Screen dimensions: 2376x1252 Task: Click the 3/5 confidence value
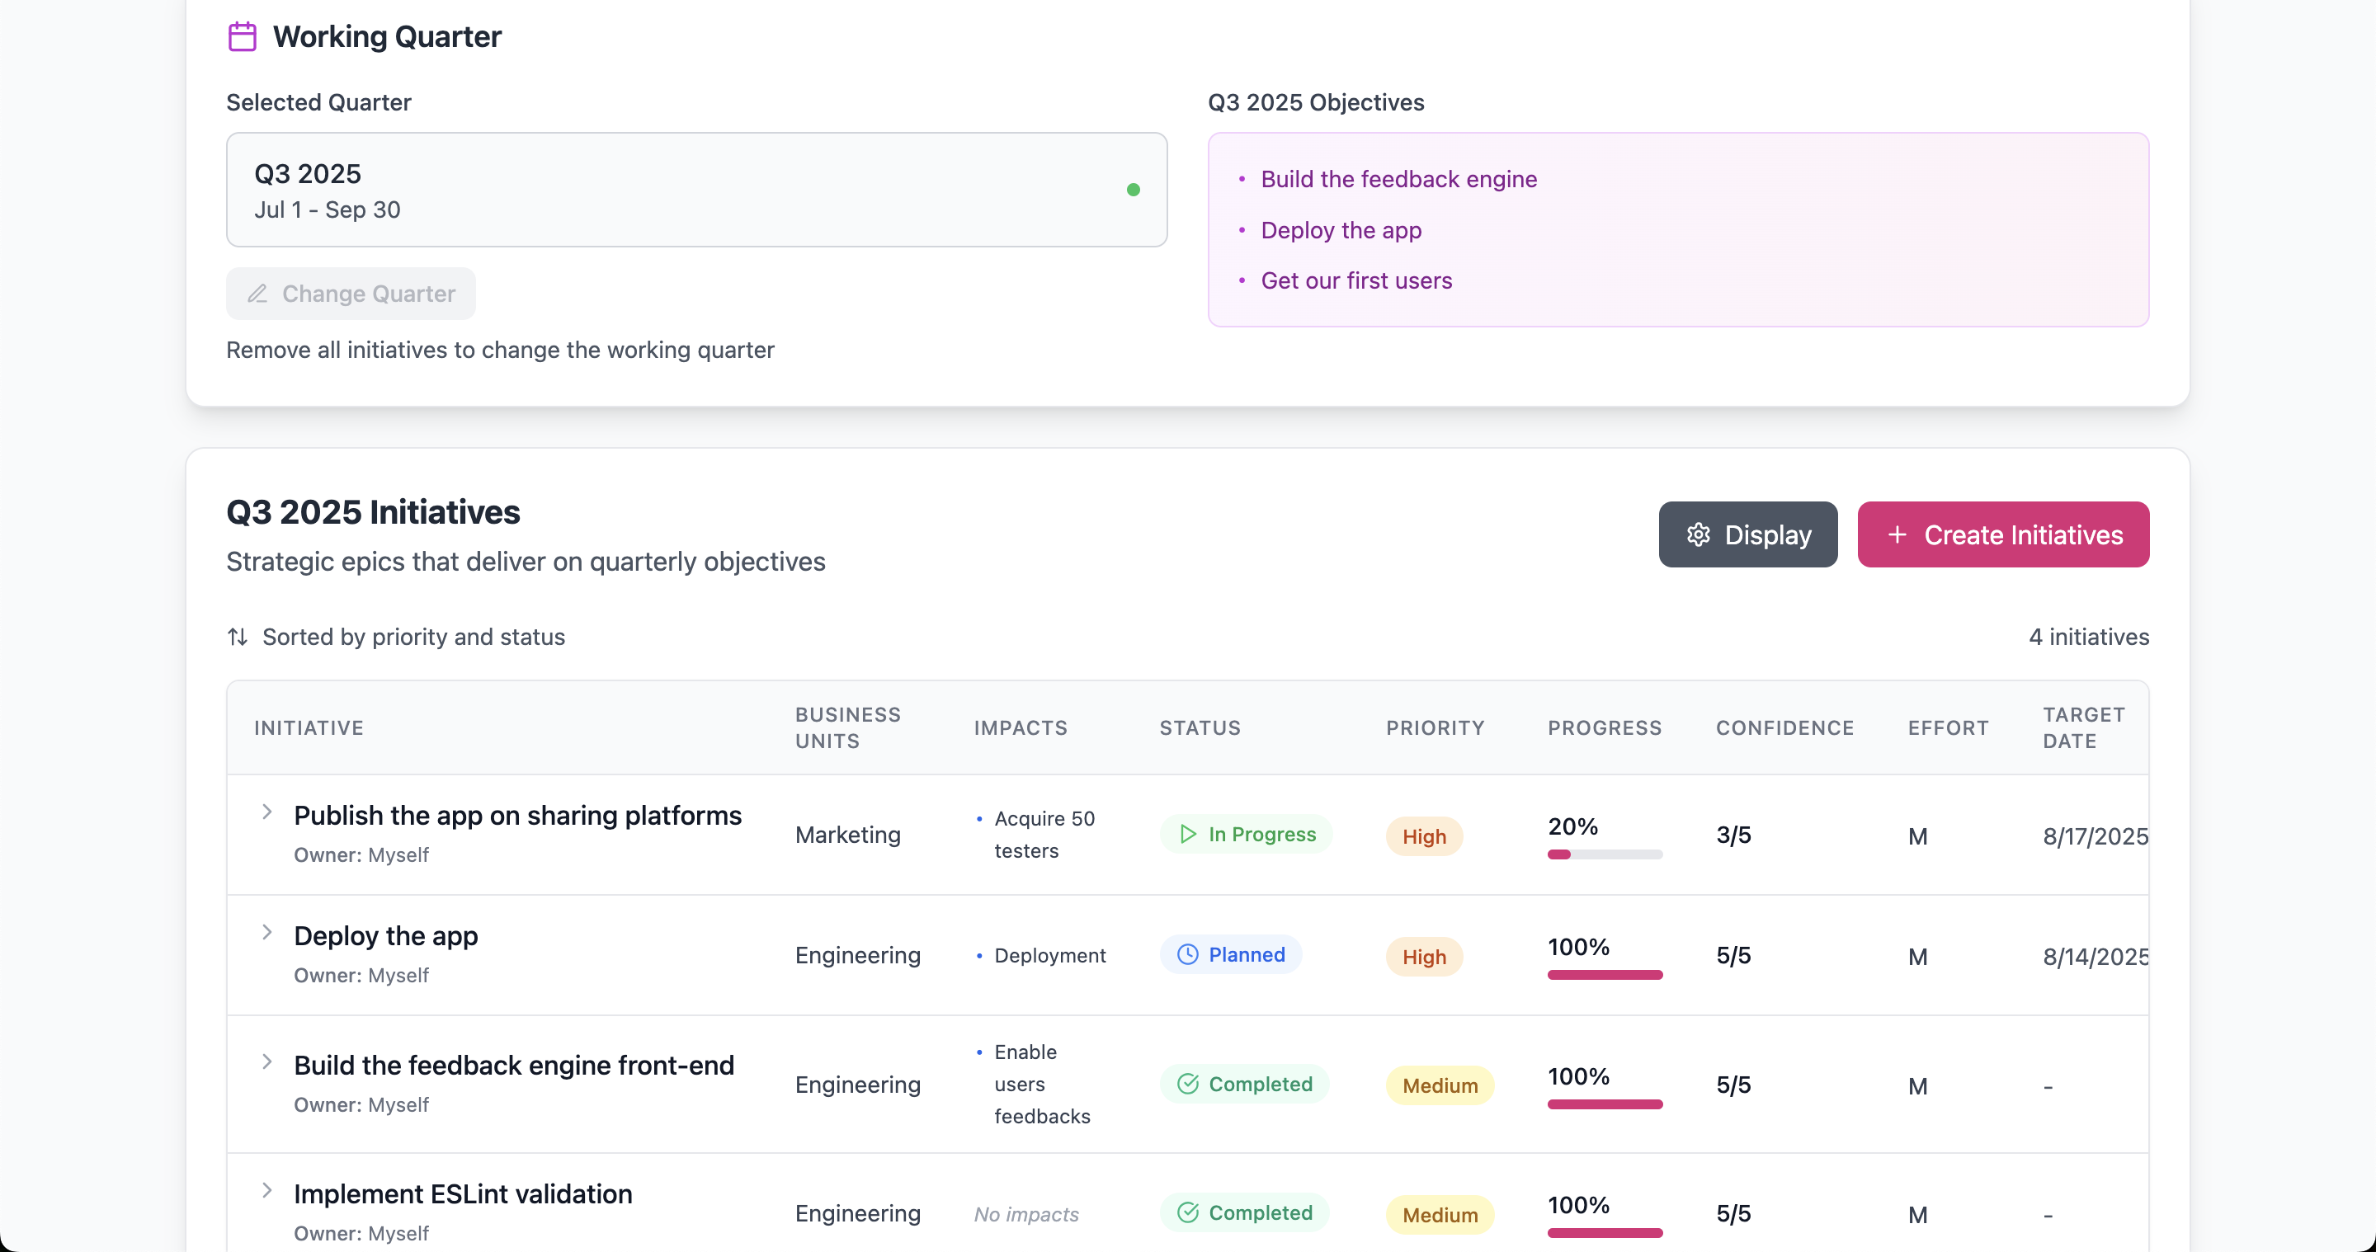pos(1733,835)
